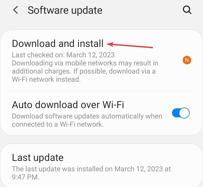Tap the blue part of the Wi-Fi switch
The height and width of the screenshot is (187, 203).
click(176, 113)
